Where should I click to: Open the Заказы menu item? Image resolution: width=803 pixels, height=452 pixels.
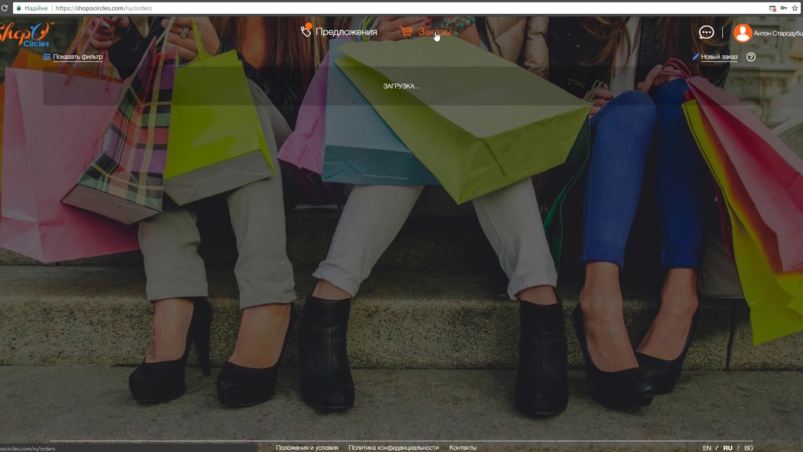tap(434, 32)
